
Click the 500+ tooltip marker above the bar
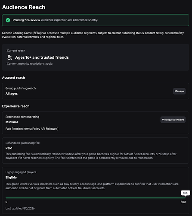point(186,193)
